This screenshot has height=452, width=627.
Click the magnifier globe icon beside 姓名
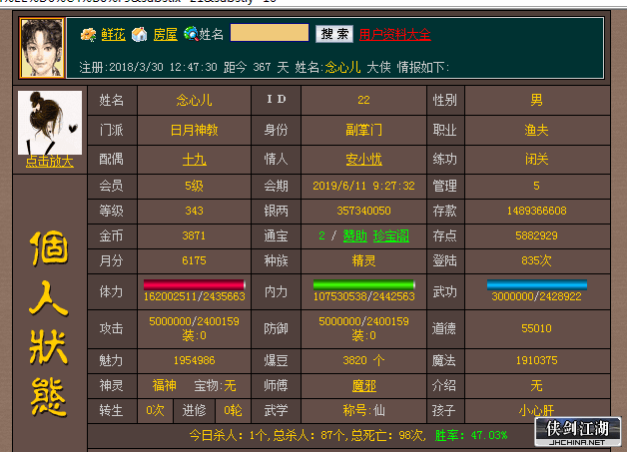pos(191,34)
